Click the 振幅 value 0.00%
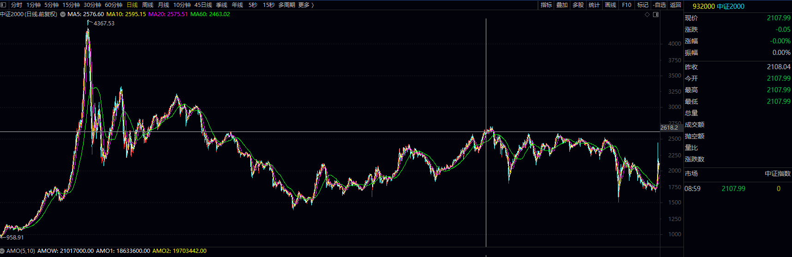The height and width of the screenshot is (257, 792). [x=781, y=53]
